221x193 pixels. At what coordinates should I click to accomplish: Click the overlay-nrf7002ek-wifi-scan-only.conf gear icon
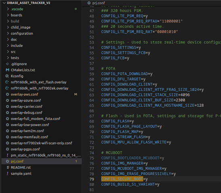(x=7, y=143)
